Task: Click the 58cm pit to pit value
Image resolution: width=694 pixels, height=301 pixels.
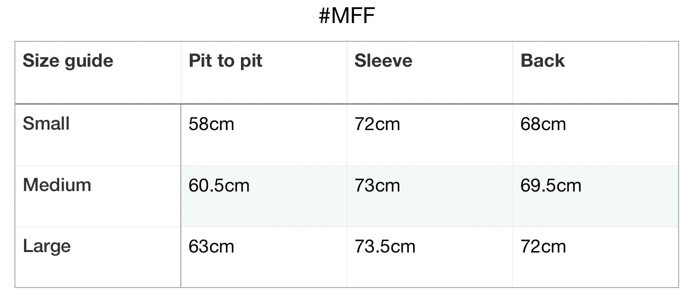Action: tap(211, 124)
